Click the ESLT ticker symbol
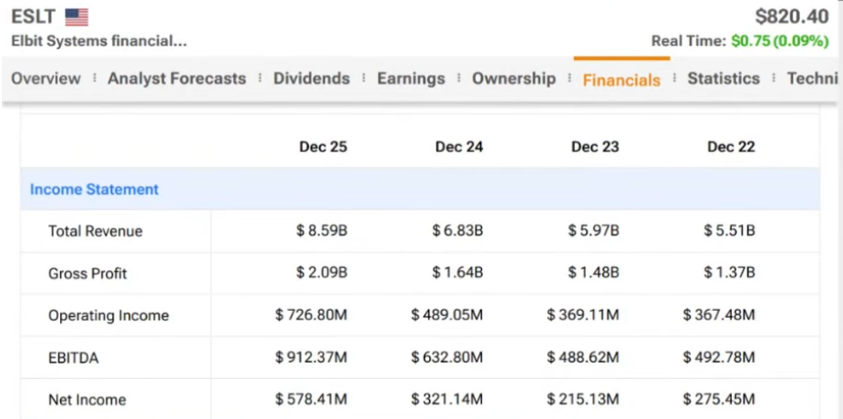The width and height of the screenshot is (843, 419). (33, 17)
